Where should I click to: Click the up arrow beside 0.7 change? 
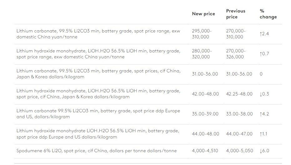(x=261, y=54)
